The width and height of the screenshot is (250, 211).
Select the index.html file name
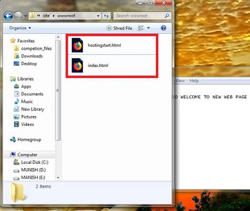[x=98, y=65]
